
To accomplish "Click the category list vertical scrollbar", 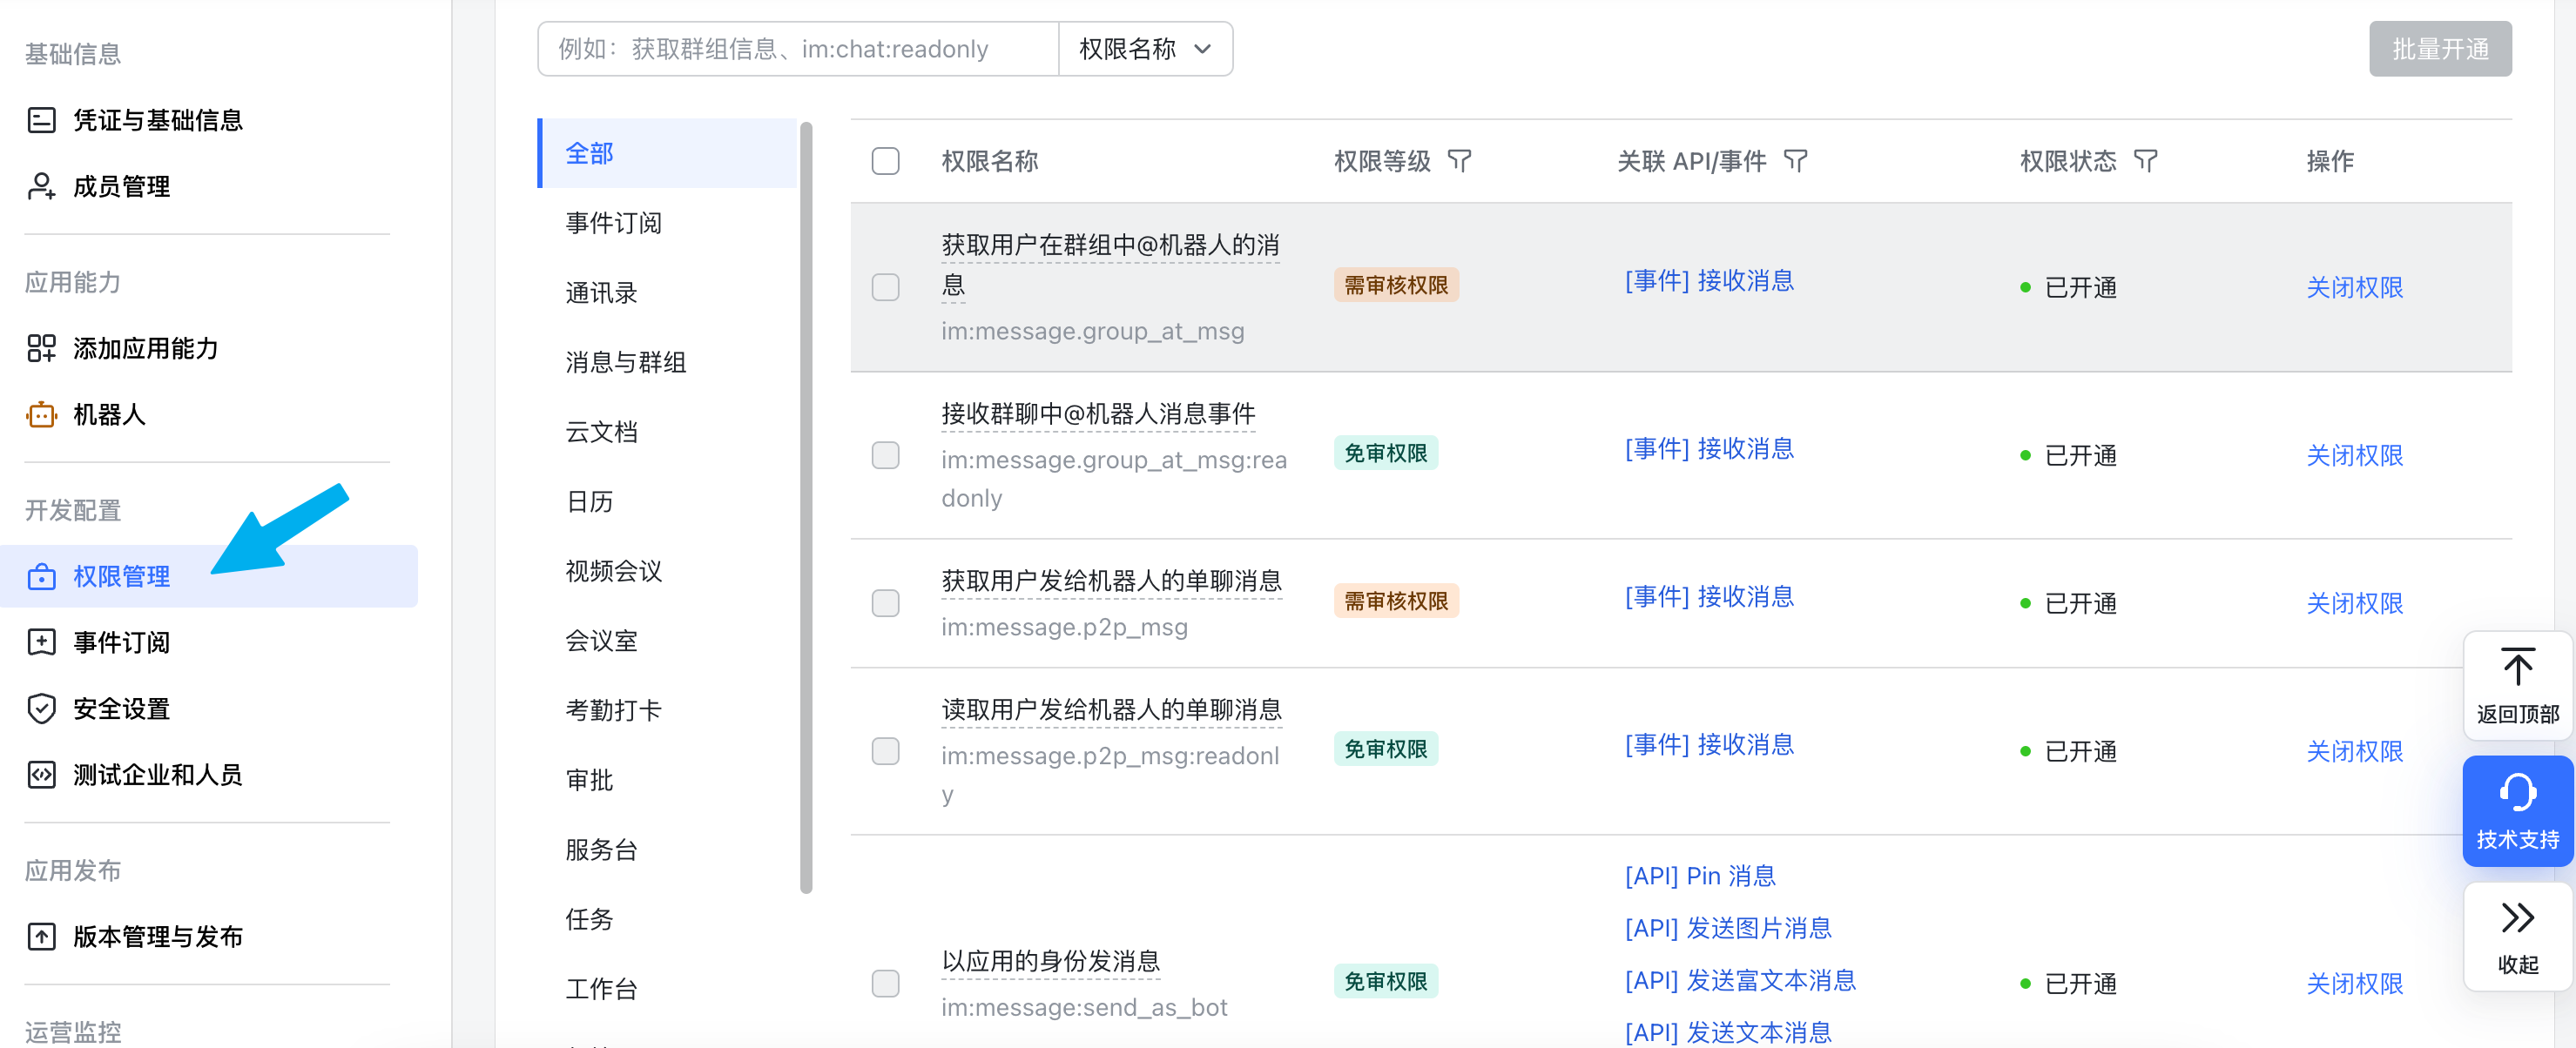I will (x=806, y=507).
